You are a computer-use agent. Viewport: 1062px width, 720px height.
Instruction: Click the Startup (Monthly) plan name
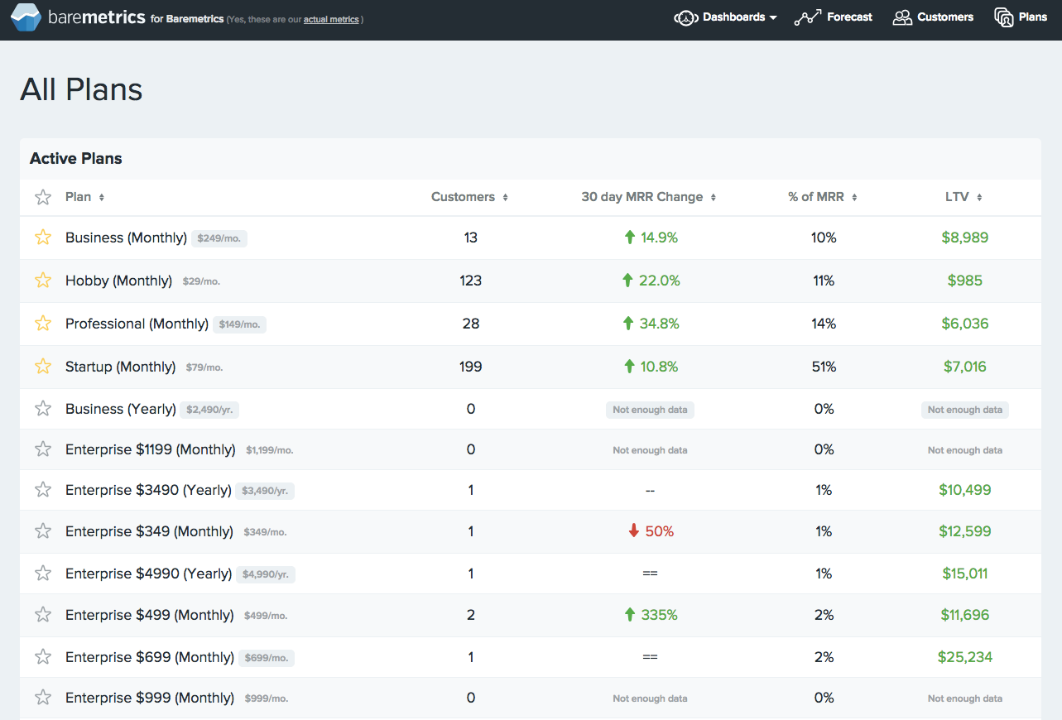click(x=122, y=366)
